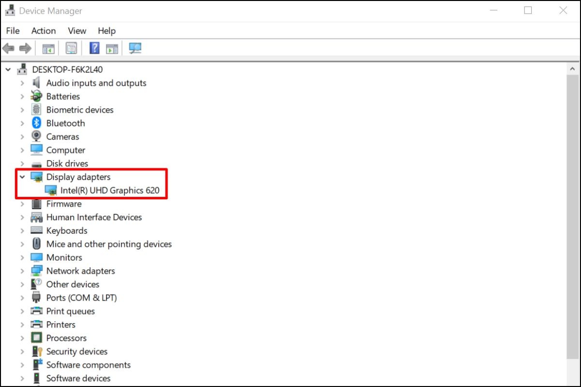Image resolution: width=581 pixels, height=387 pixels.
Task: Click the Properties toolbar icon
Action: point(72,48)
